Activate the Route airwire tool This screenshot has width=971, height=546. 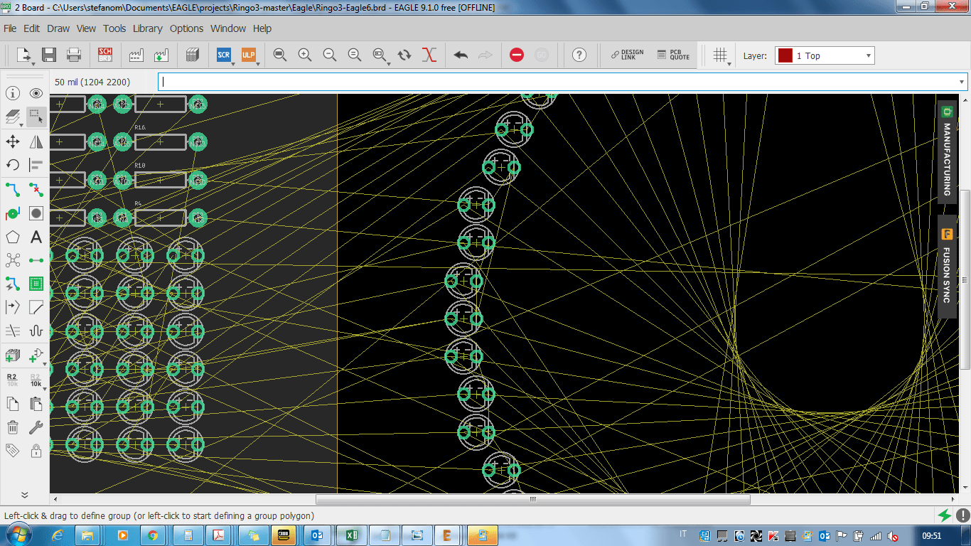13,190
